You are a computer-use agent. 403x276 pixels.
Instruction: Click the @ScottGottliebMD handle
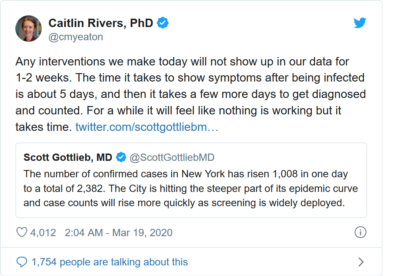(172, 158)
